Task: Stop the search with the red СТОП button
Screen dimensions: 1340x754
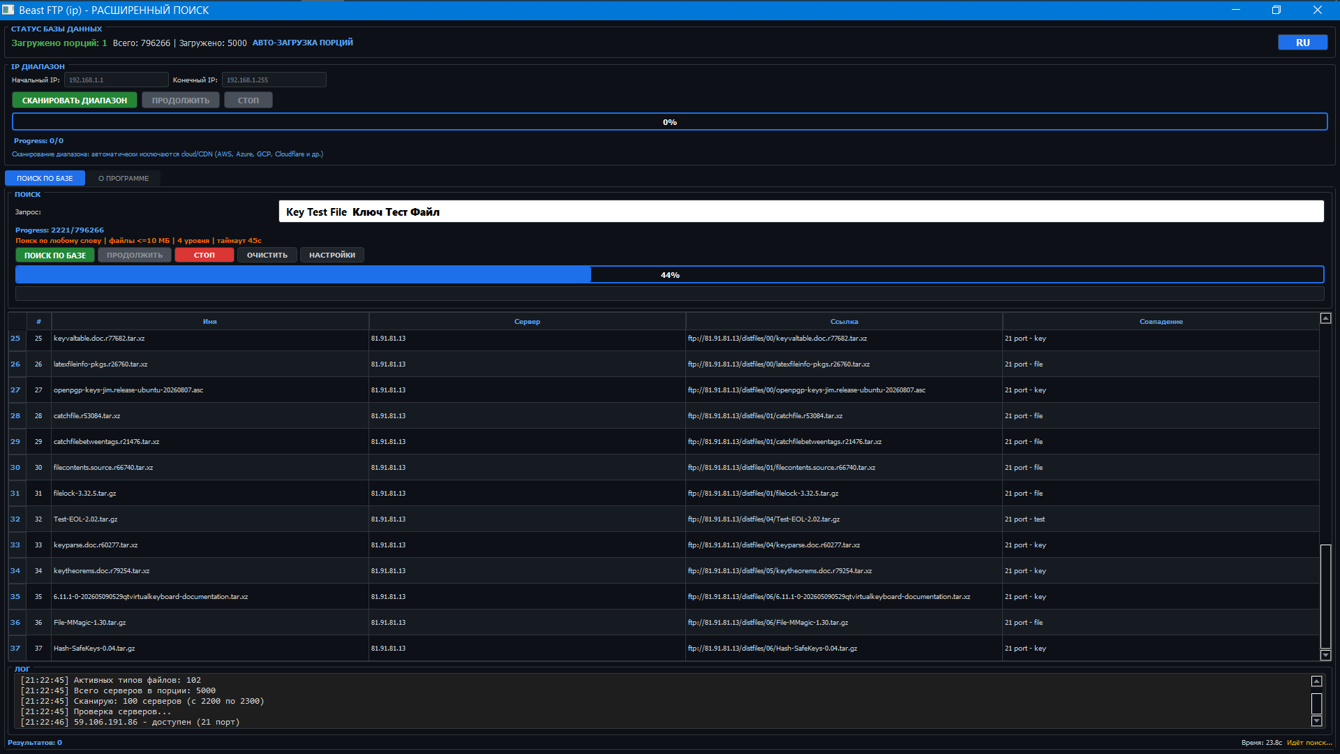Action: (204, 256)
